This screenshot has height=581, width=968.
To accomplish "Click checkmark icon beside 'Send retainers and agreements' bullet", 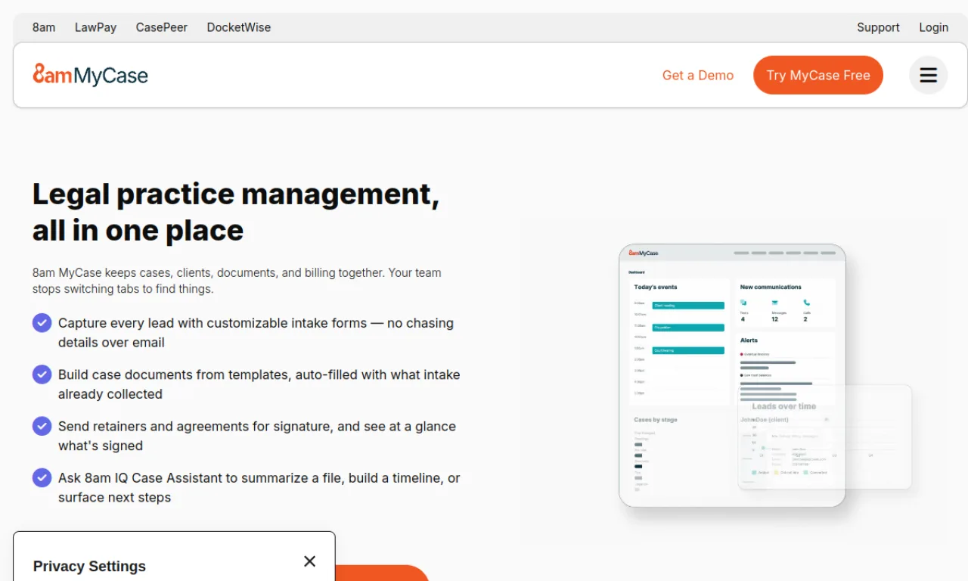I will tap(42, 426).
